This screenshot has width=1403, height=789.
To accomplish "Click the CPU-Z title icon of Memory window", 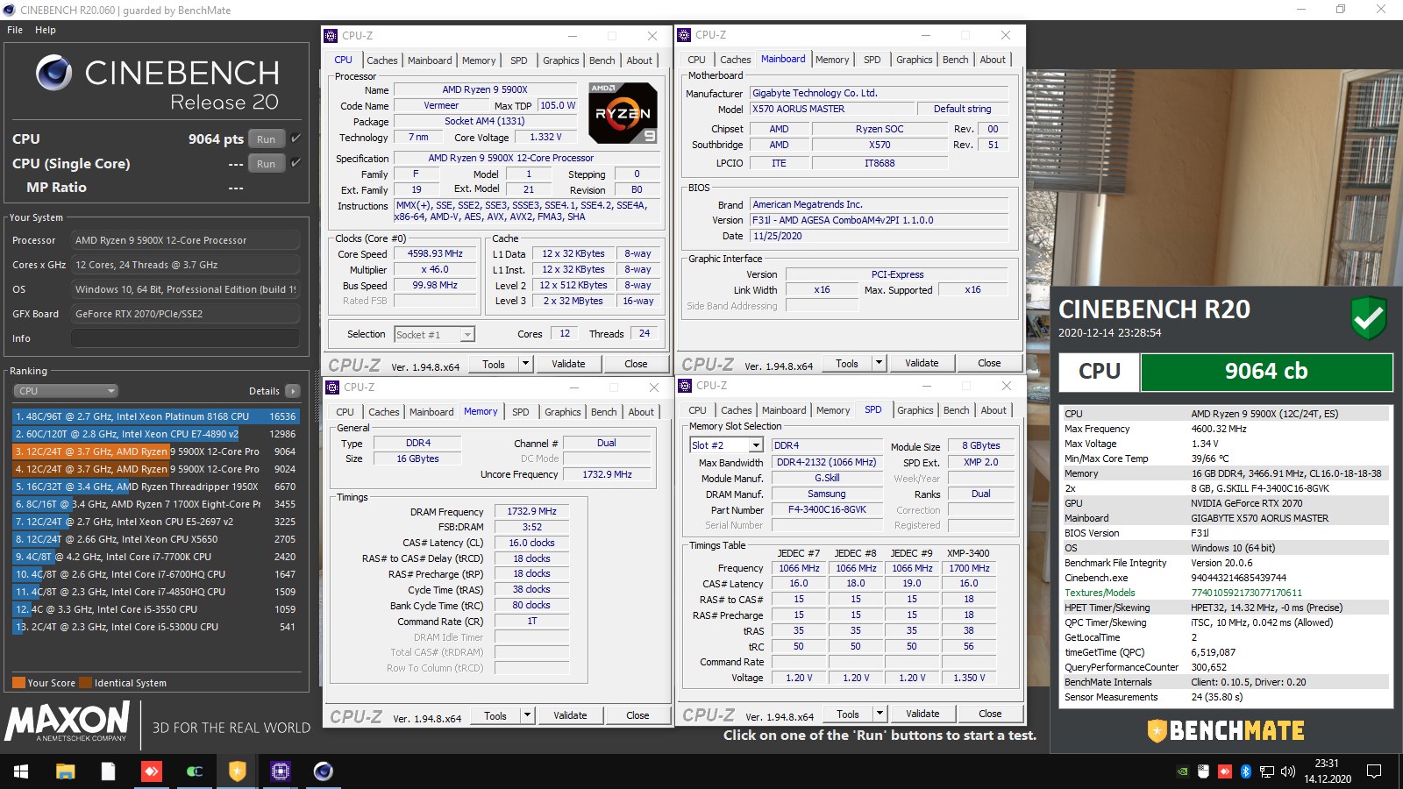I will coord(332,387).
